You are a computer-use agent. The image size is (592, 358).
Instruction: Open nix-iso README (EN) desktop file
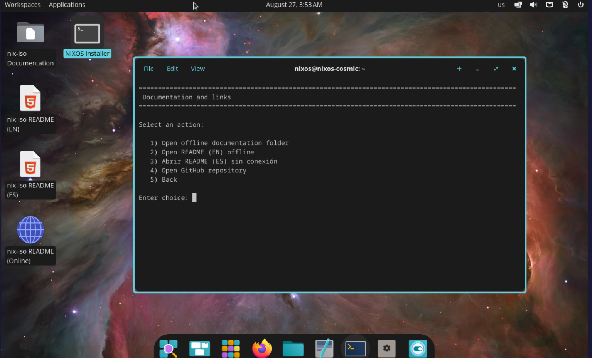(30, 98)
